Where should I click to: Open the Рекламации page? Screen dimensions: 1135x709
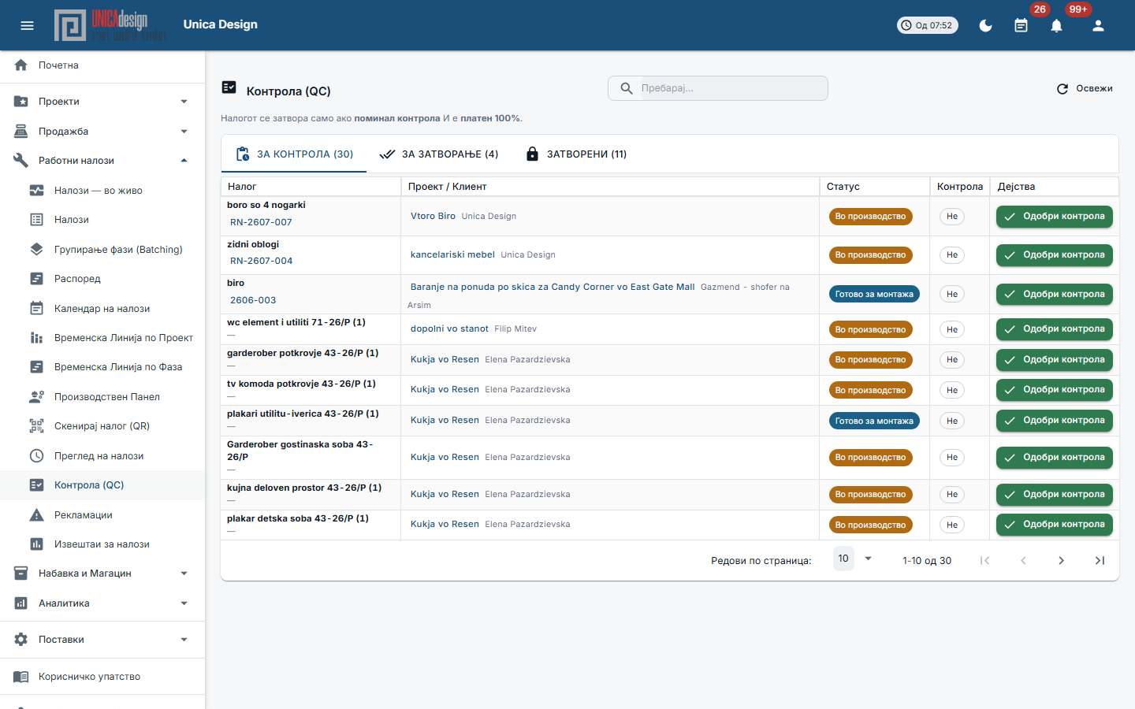pyautogui.click(x=102, y=515)
